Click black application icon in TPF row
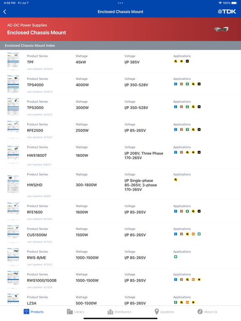Screen dimensions: 241x321 (187, 61)
